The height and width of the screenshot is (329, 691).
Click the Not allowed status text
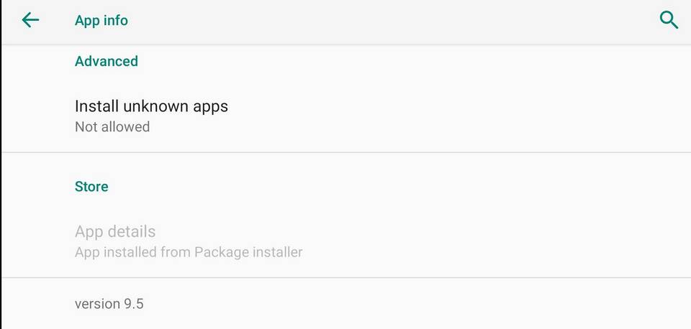[x=112, y=126]
